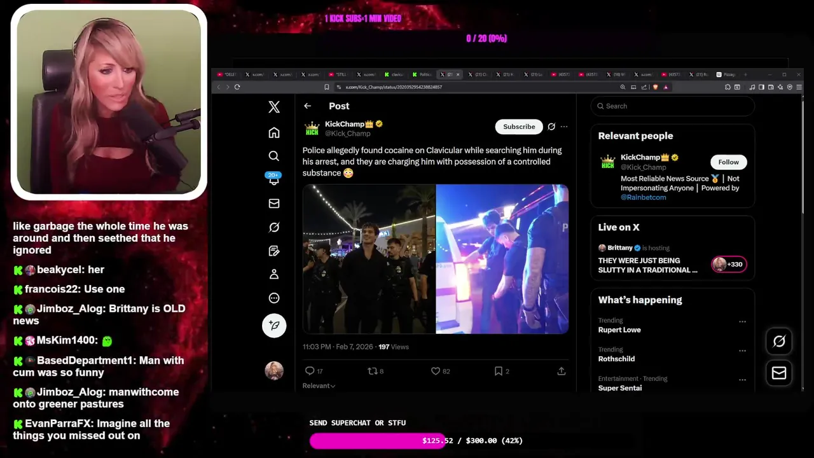Switch to clavicu Kick tab
The image size is (814, 458).
coord(394,74)
